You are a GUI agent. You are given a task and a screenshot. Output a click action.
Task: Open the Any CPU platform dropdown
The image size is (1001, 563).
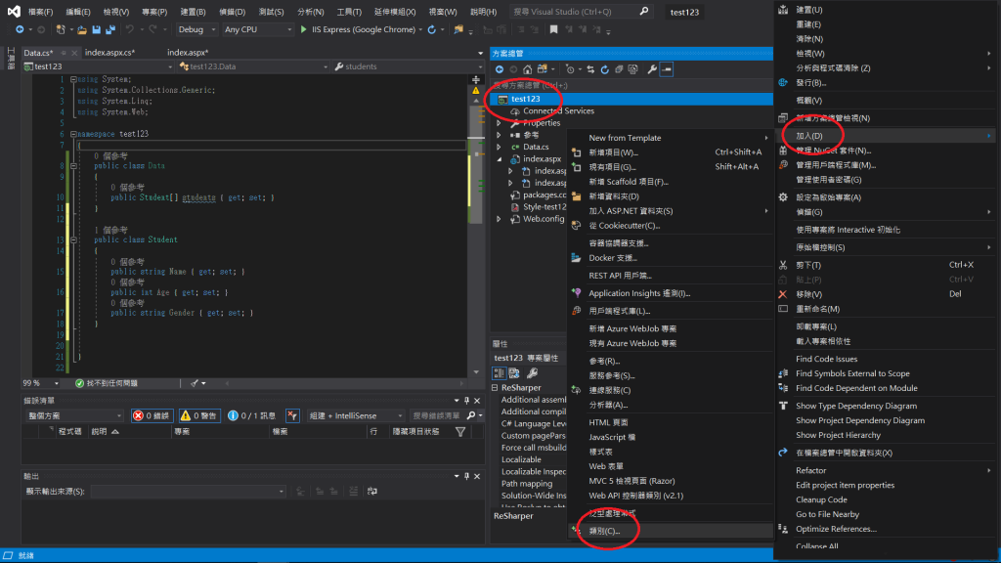(x=257, y=29)
